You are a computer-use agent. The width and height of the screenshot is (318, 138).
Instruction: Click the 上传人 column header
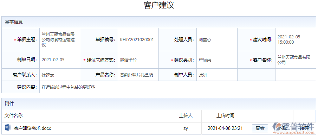pos(186,115)
